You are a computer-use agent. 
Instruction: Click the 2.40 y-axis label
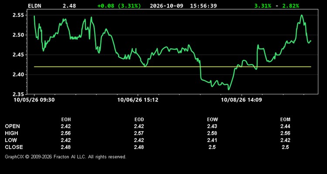18,74
